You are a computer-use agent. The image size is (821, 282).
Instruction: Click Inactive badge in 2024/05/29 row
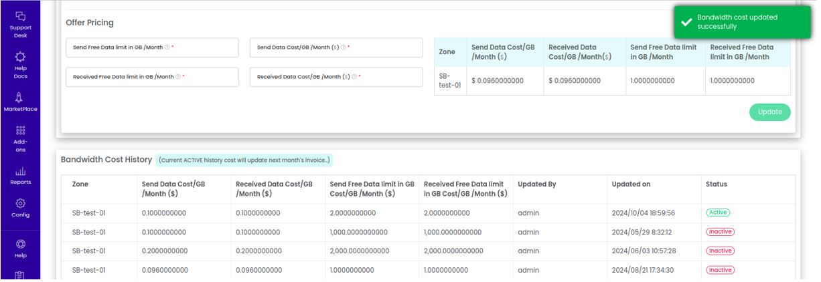tap(720, 232)
